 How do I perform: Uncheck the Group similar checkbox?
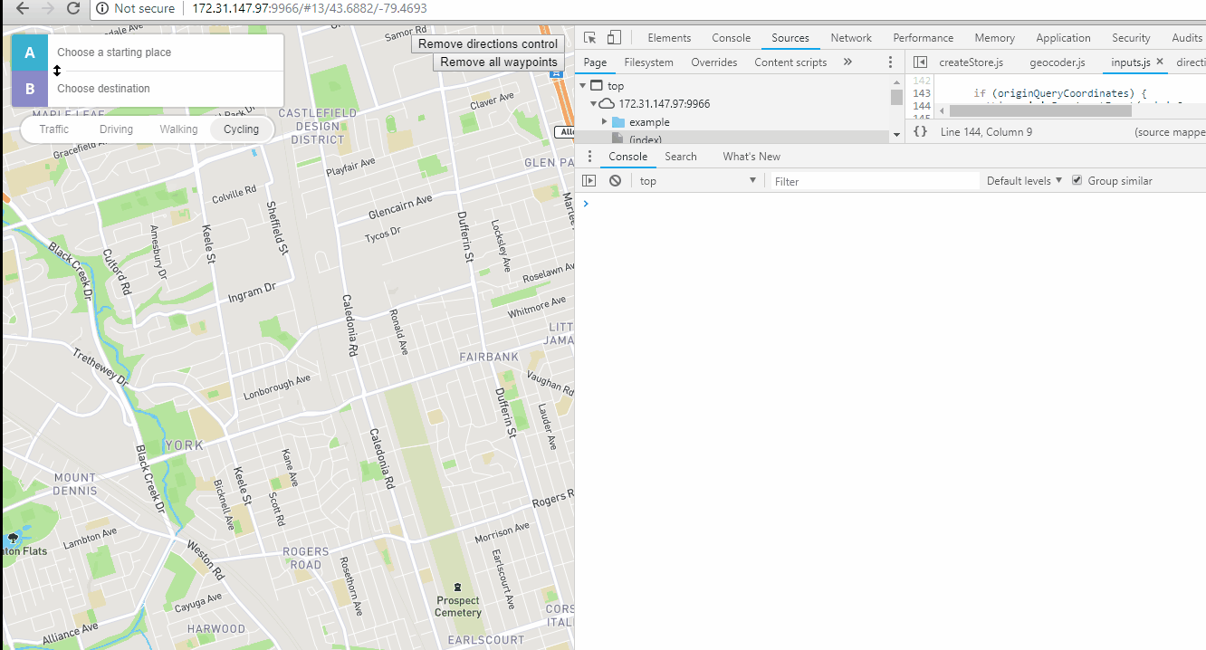1077,180
